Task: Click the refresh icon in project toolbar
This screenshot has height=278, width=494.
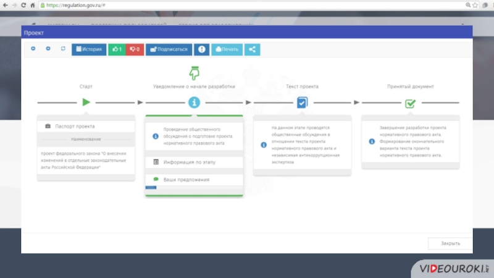Action: coord(63,49)
